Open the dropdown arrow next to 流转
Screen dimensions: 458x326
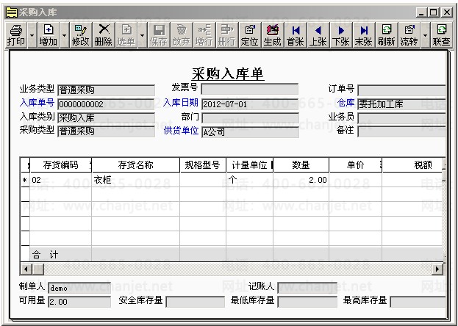[425, 35]
